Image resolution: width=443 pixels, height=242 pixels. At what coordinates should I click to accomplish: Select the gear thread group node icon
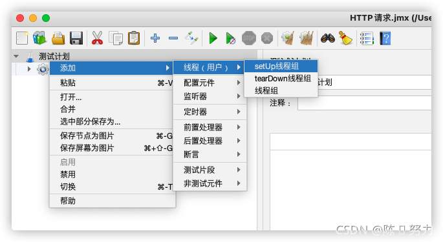(x=43, y=69)
